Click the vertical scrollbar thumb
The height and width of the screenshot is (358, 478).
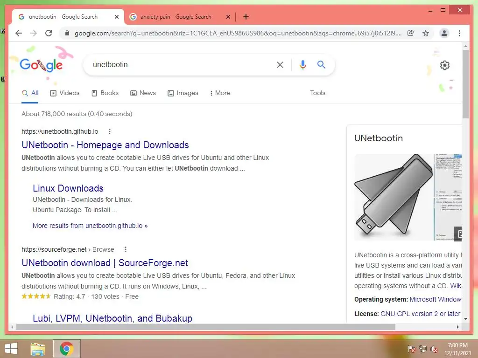coord(465,84)
